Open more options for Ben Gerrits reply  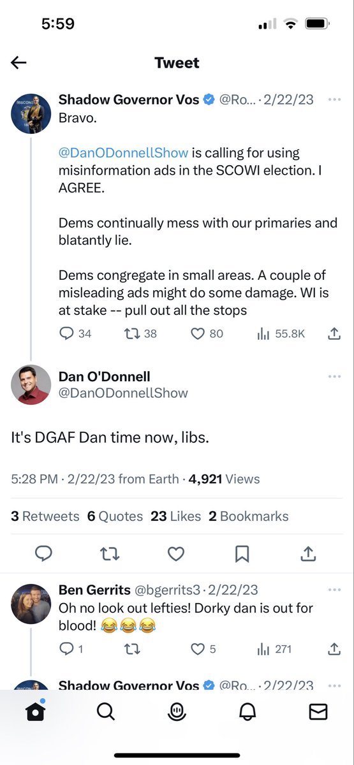[334, 590]
